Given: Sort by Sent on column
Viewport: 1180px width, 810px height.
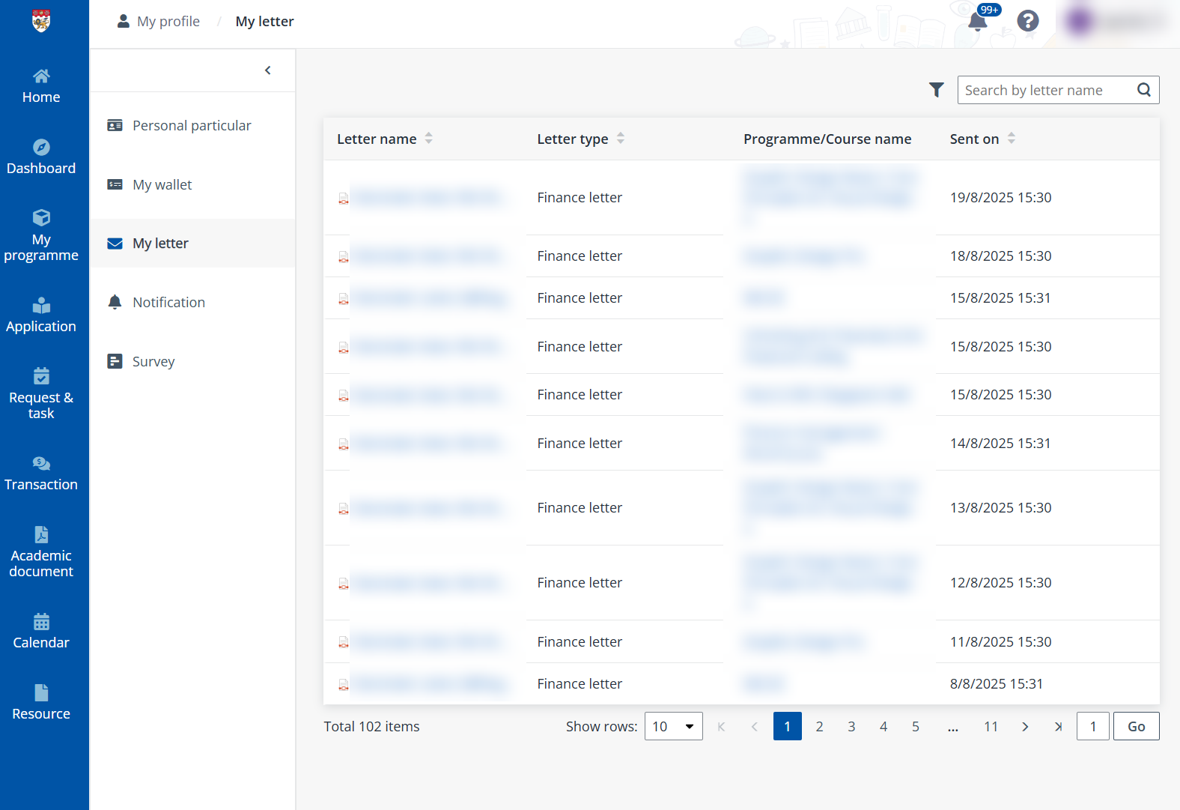Looking at the screenshot, I should (x=1011, y=139).
